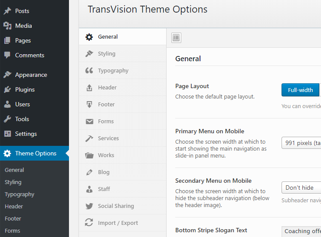Click the Settings sliders icon

pos(7,134)
